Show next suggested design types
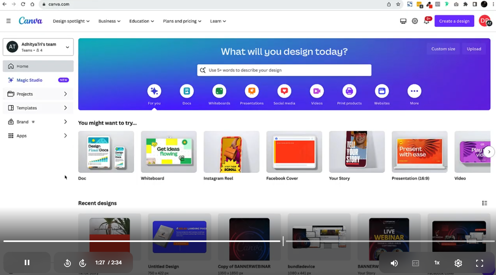 click(x=489, y=152)
